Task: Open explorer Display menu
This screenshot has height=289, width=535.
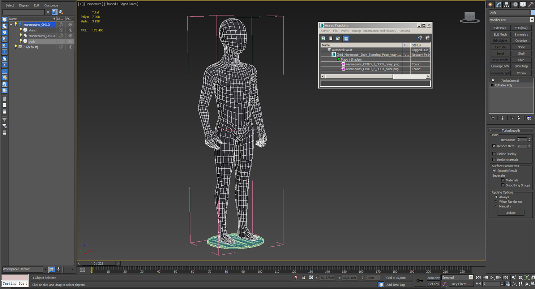Action: pyautogui.click(x=24, y=5)
